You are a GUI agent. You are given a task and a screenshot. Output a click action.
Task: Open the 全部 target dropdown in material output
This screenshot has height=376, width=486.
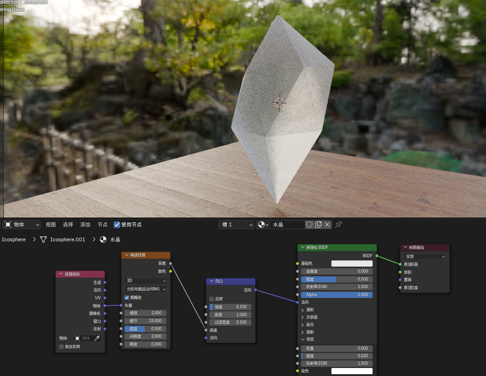(x=425, y=256)
